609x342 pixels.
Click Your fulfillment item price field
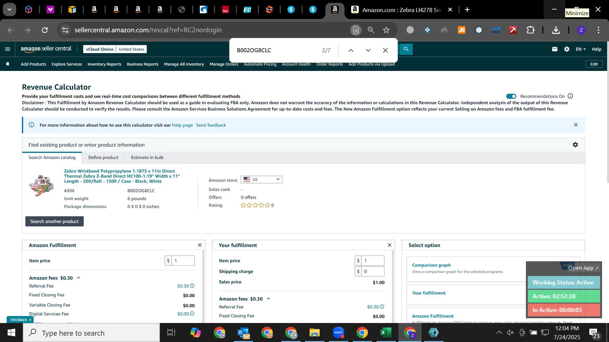372,261
